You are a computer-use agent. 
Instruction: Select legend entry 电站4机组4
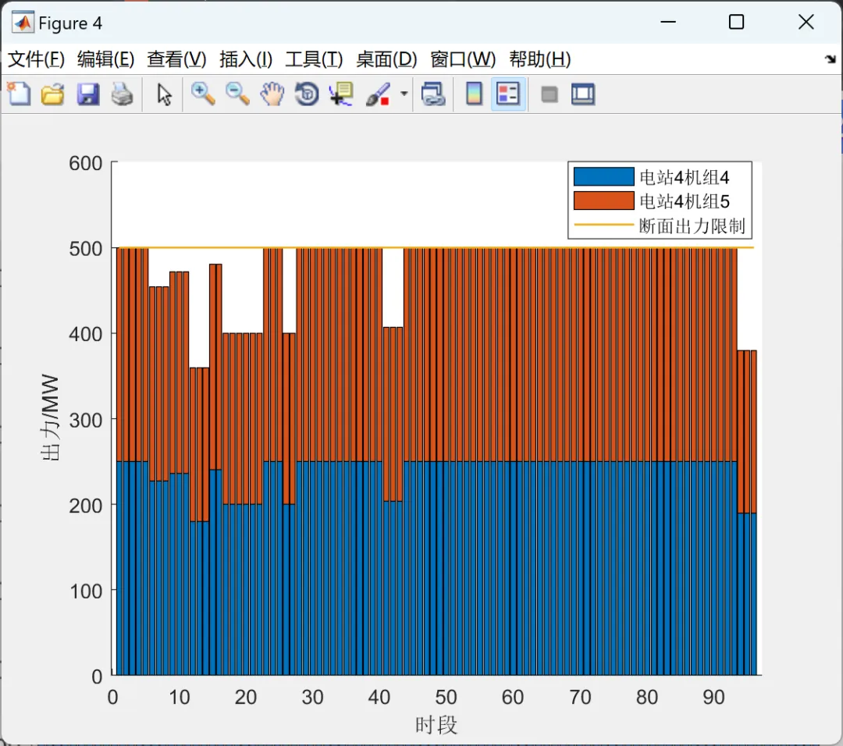point(684,177)
